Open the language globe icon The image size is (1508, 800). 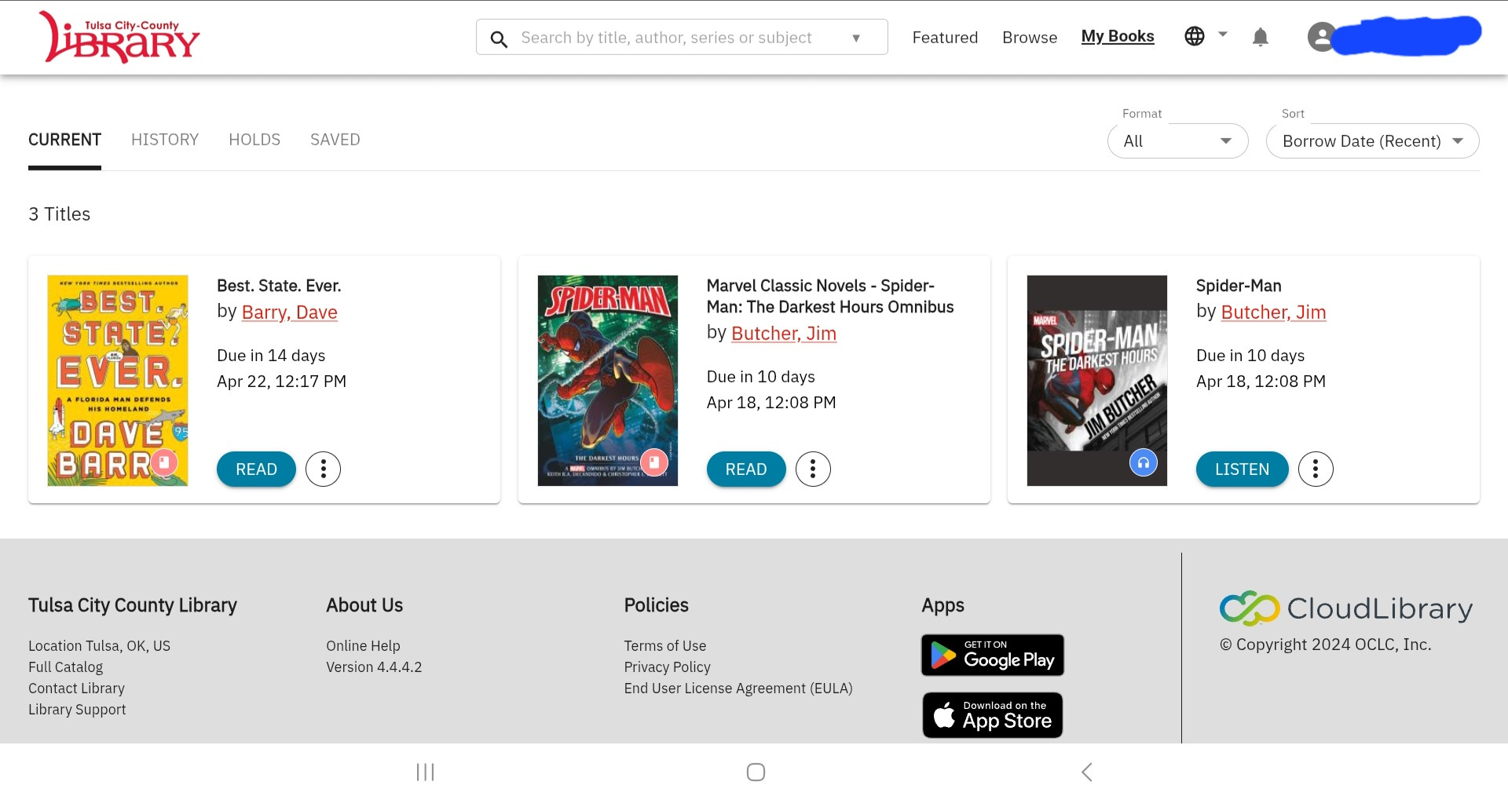coord(1194,36)
